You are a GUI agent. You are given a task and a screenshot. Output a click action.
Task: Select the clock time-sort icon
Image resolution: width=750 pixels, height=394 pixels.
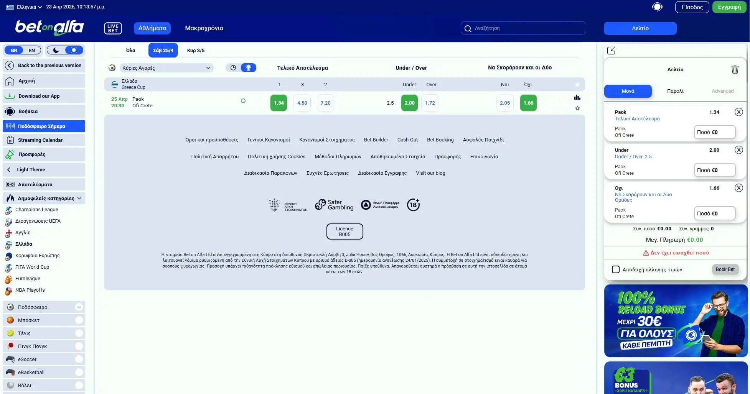233,68
